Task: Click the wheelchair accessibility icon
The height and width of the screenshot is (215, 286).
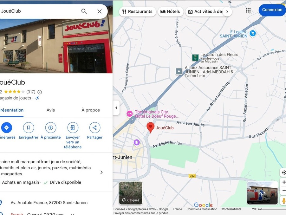Action: [37, 98]
